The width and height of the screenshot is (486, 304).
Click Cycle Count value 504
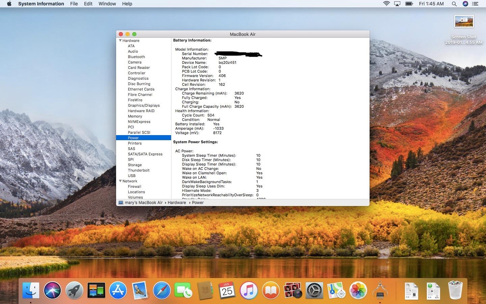(211, 115)
